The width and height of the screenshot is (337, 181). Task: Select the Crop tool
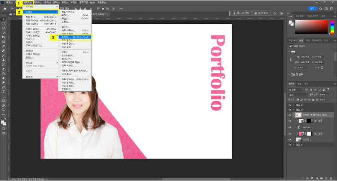click(x=4, y=37)
